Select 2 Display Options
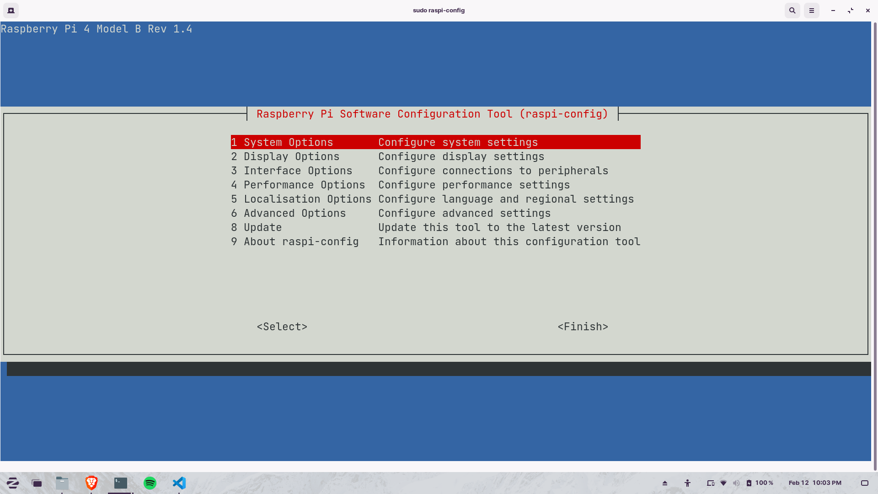 [435, 156]
